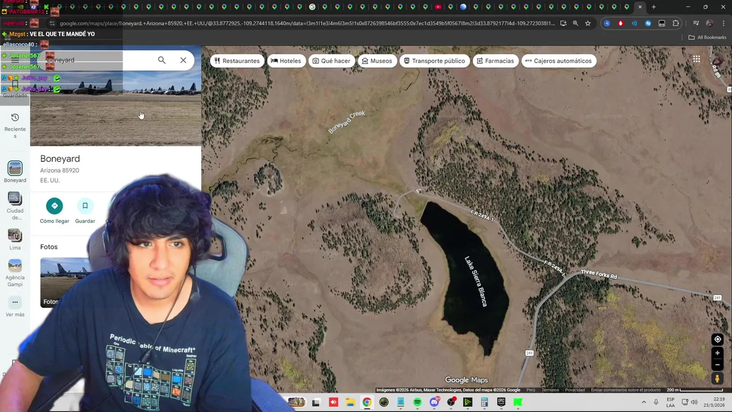Open Discord from the taskbar

coord(434,402)
